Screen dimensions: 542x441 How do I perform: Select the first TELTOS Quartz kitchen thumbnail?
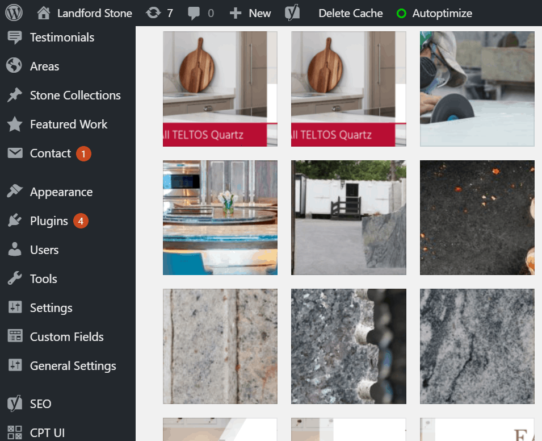click(x=220, y=89)
